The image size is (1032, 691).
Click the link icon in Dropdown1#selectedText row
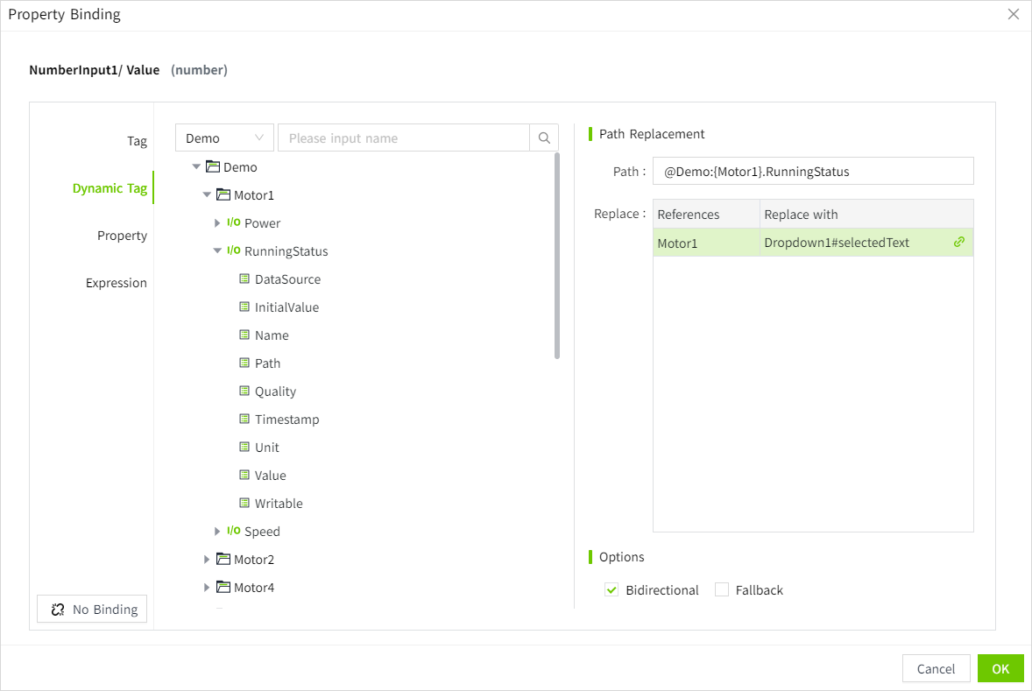click(x=959, y=243)
